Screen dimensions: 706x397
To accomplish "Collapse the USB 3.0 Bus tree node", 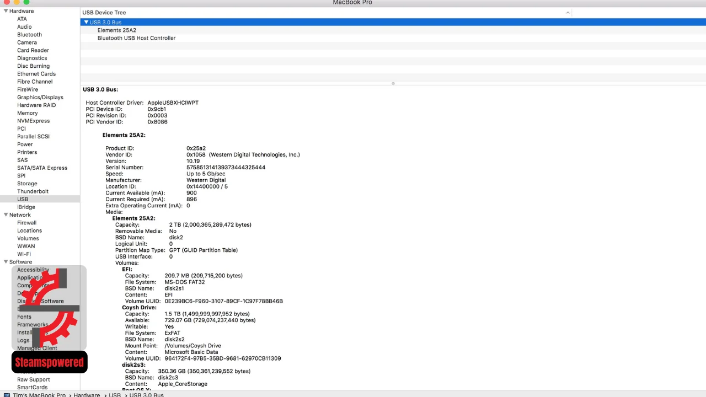I will click(86, 22).
